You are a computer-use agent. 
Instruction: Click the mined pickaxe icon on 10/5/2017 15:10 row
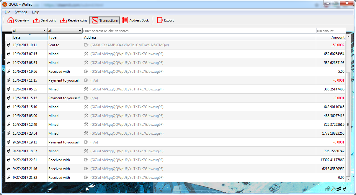(x=86, y=107)
